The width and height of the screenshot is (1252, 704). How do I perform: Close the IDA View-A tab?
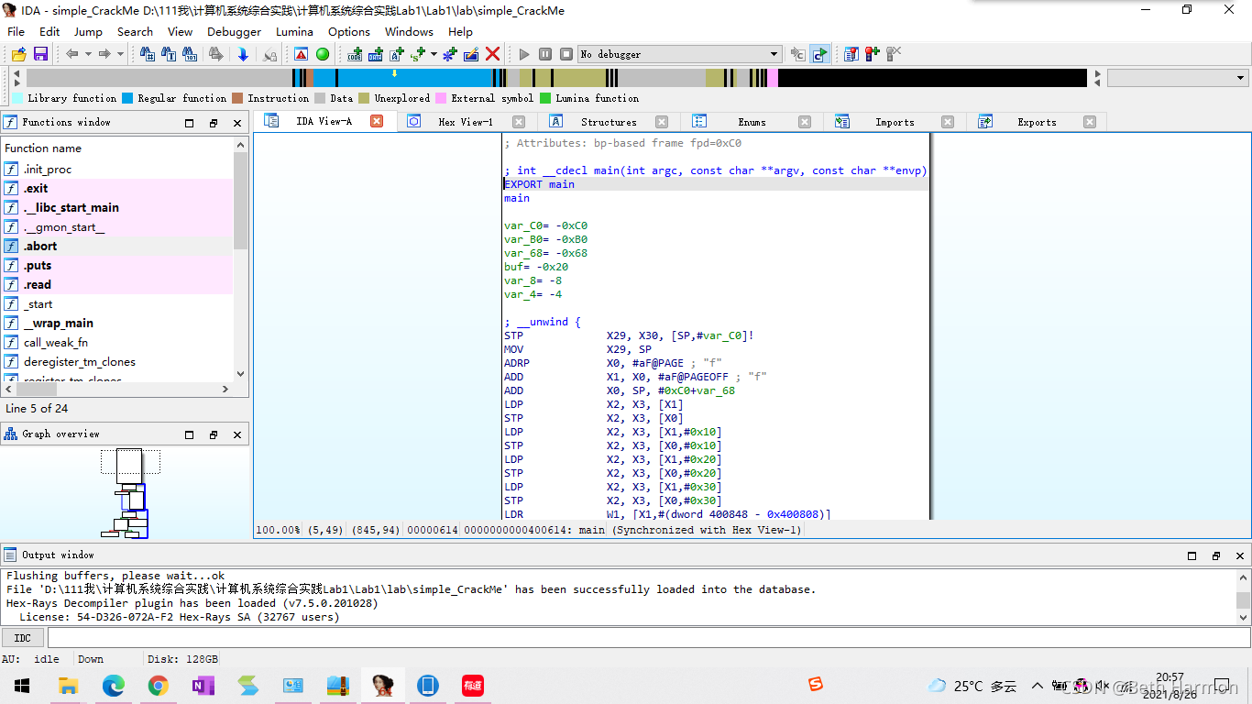377,121
